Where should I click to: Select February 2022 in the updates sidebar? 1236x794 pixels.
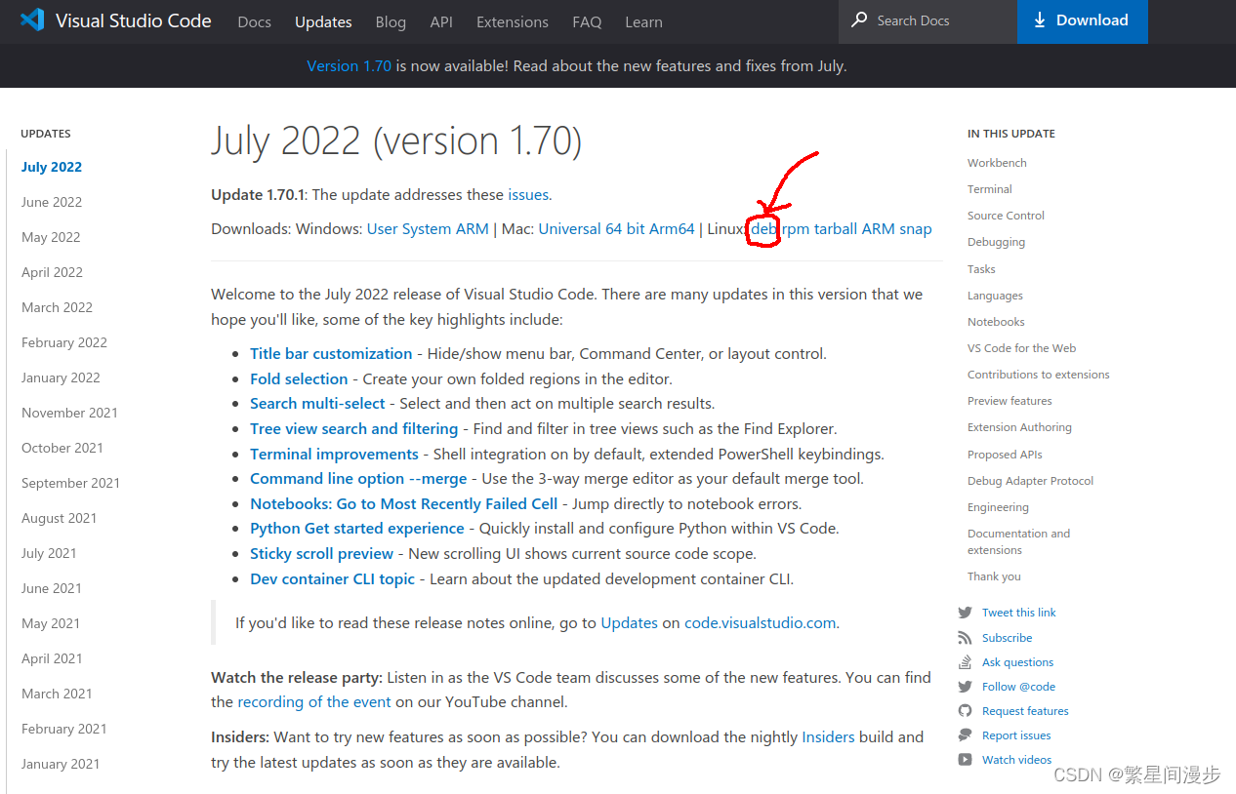(64, 342)
